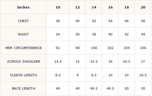Screen dimensions: 152x96
Task: Click the CHEST row label
Action: 23,21
